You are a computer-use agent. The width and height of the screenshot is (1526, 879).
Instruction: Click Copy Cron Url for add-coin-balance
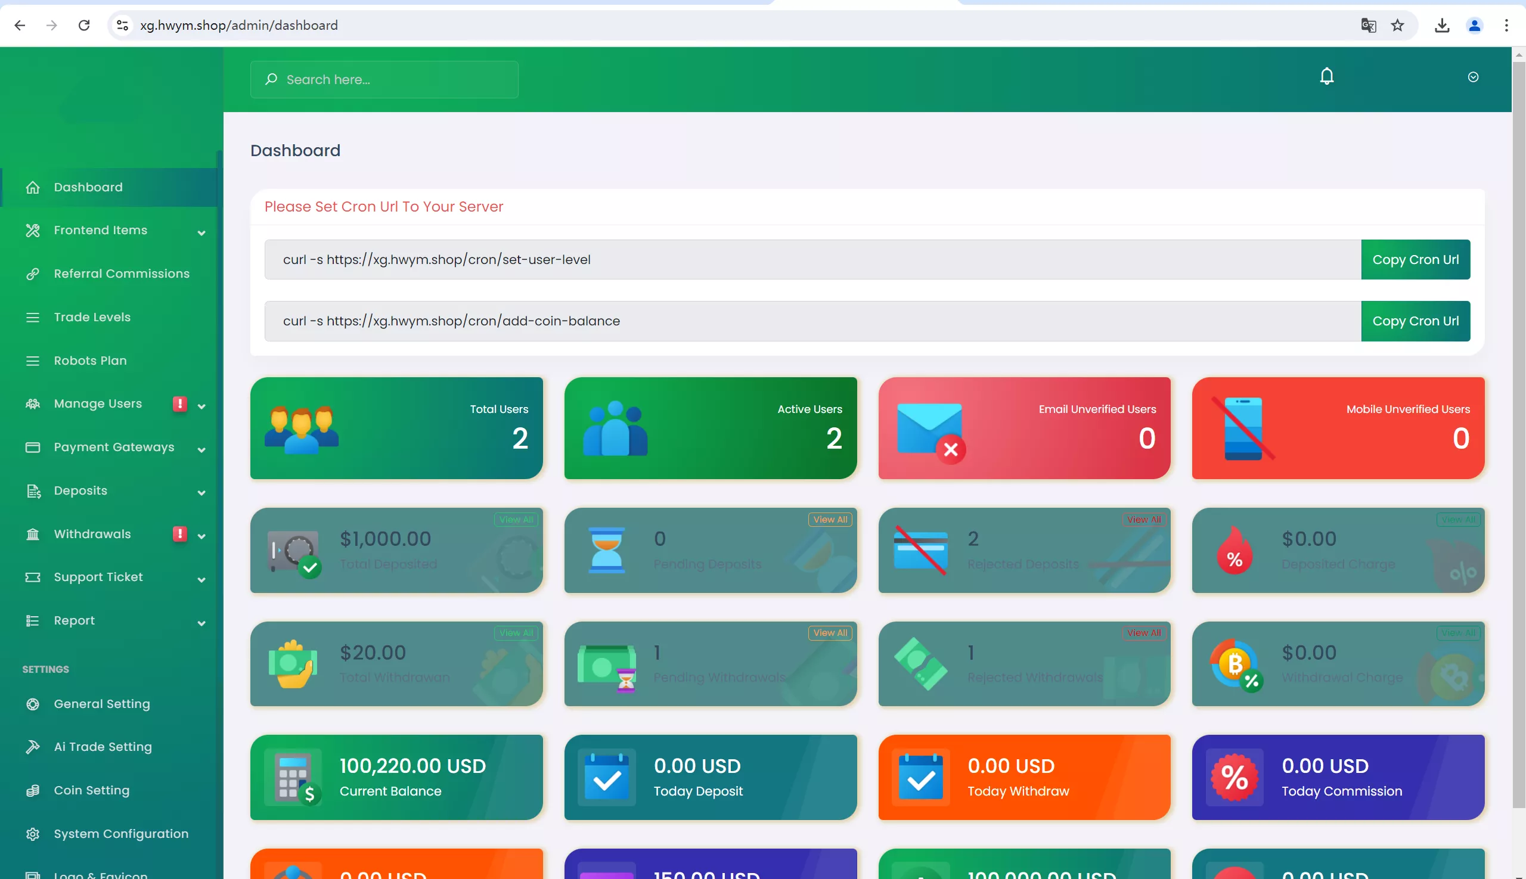1415,321
